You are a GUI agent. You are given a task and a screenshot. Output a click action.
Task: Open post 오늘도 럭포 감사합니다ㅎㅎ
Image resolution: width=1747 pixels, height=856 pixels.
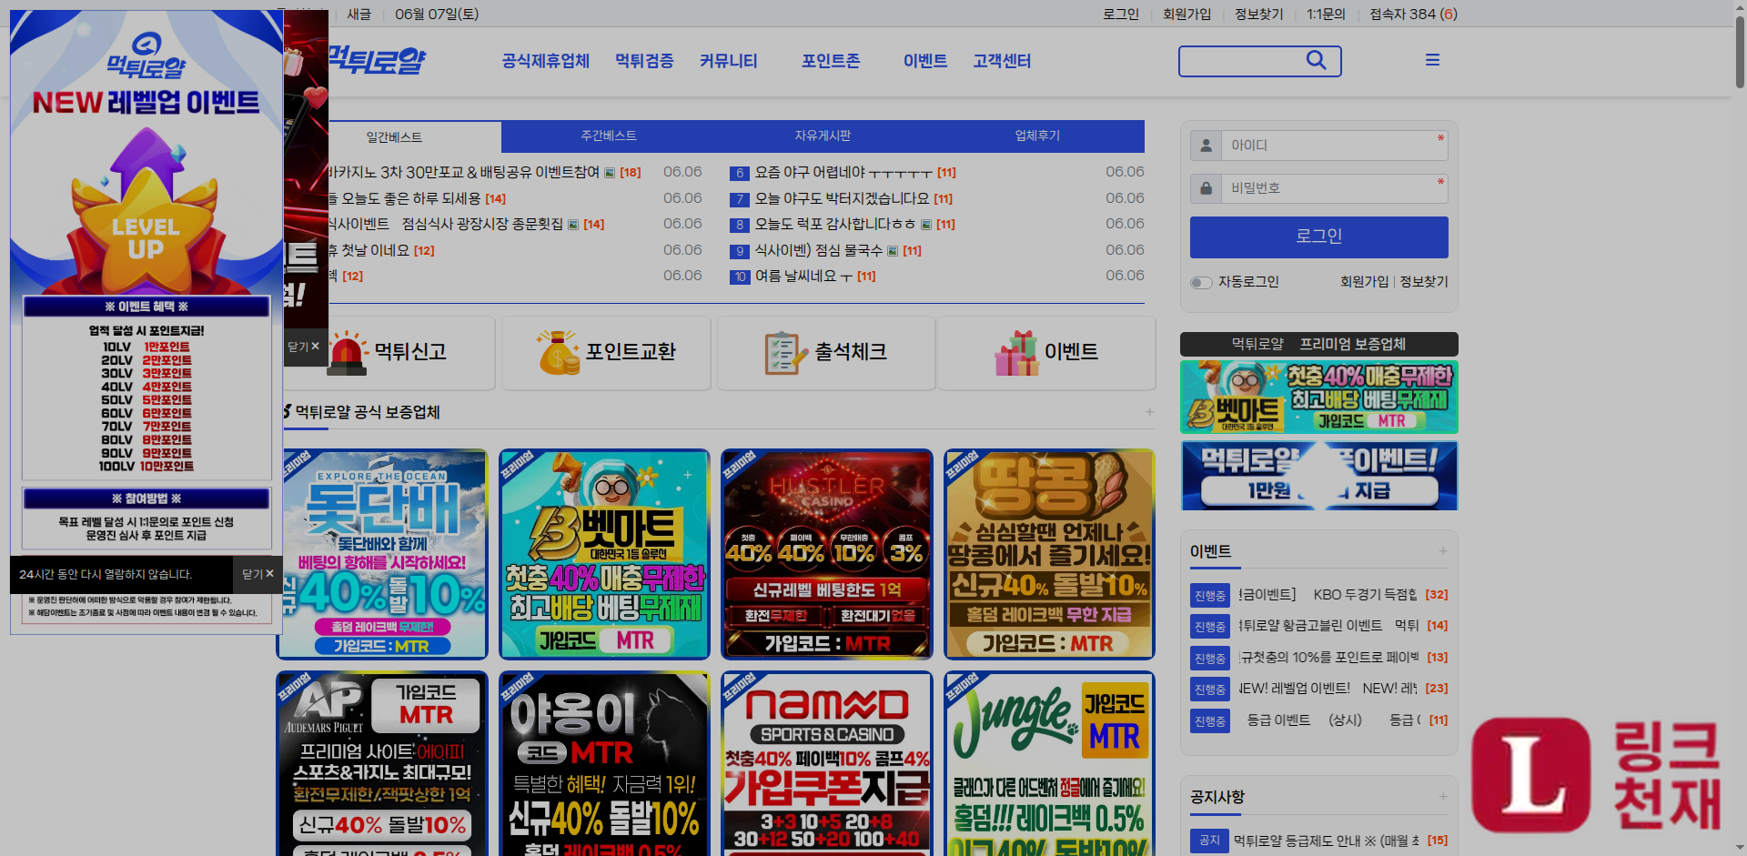[x=834, y=224]
